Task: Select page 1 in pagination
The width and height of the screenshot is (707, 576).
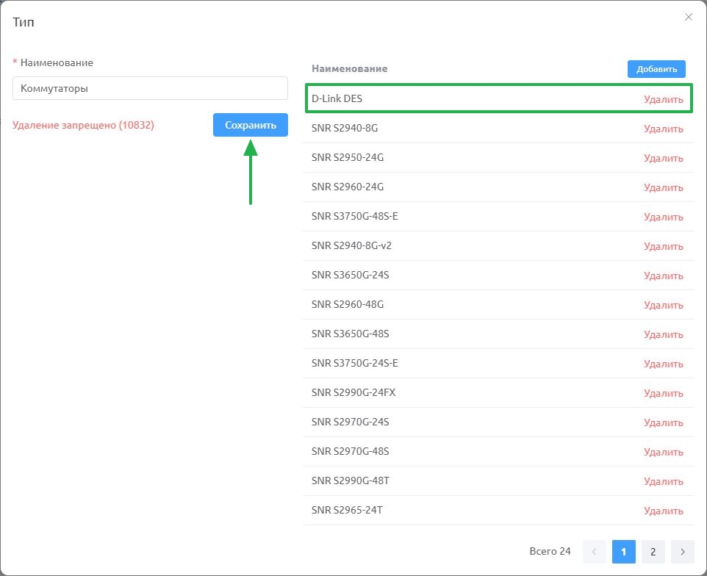Action: coord(623,552)
